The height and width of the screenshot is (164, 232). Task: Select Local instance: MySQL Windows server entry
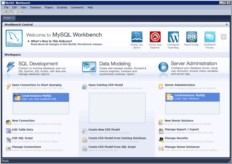coord(192,97)
